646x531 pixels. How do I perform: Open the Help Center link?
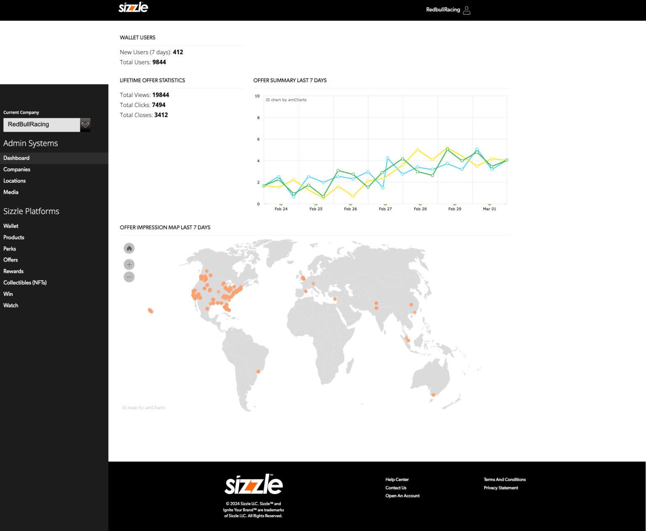tap(397, 479)
